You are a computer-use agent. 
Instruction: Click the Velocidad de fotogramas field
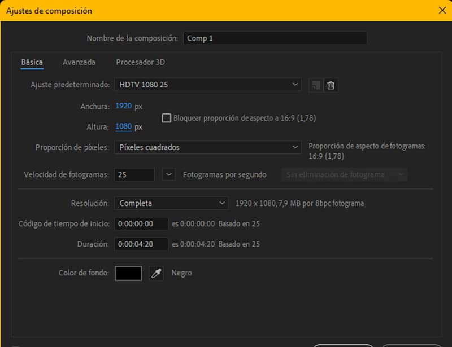click(x=134, y=175)
